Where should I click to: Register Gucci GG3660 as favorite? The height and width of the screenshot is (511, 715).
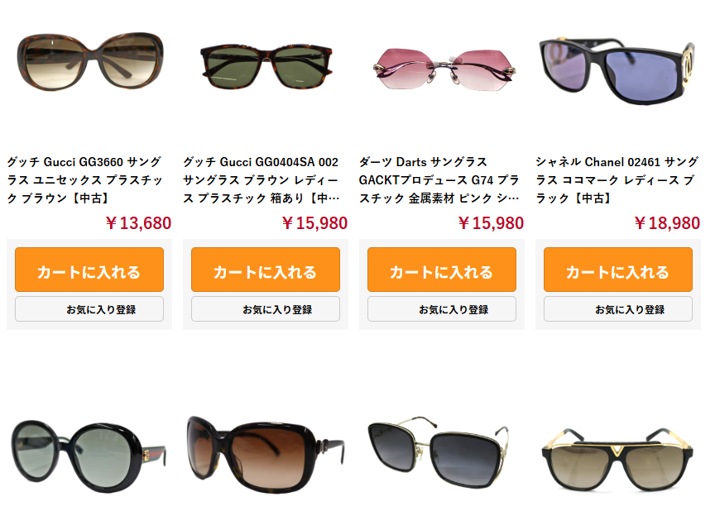tap(89, 309)
